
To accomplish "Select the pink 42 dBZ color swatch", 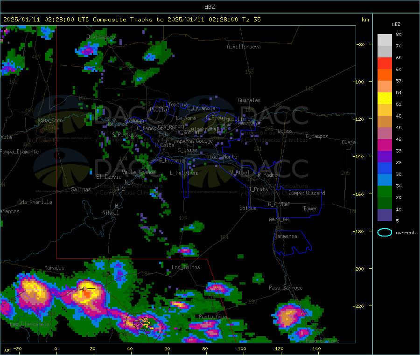I will coord(385,133).
